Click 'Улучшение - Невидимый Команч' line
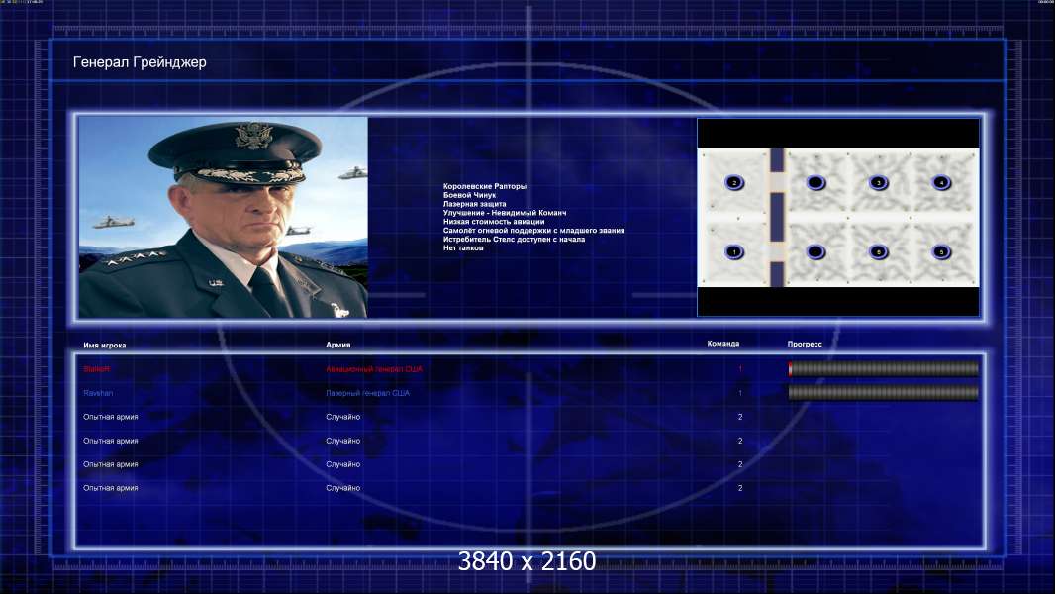1055x594 pixels. tap(505, 213)
